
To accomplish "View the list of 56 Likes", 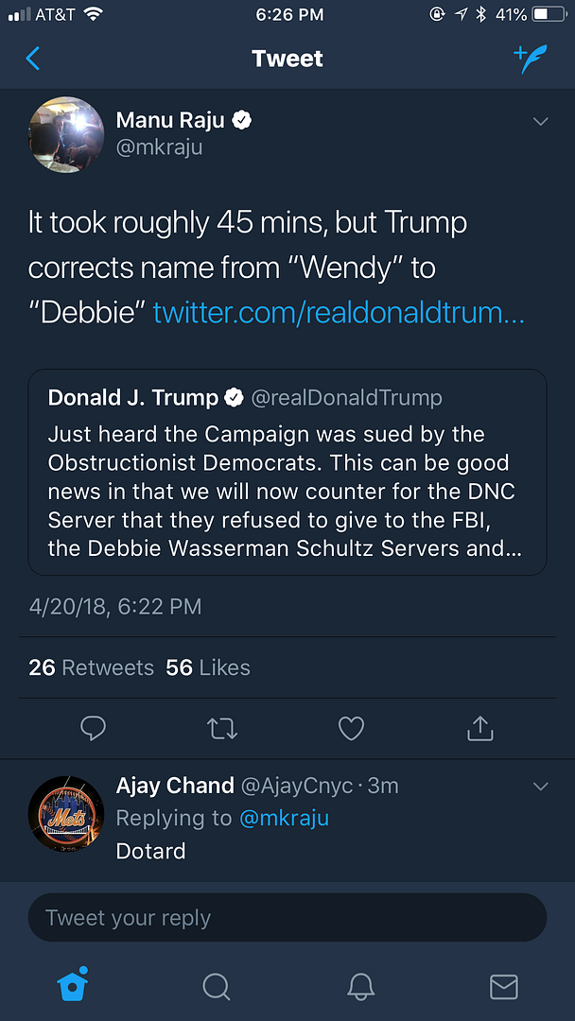I will tap(208, 667).
